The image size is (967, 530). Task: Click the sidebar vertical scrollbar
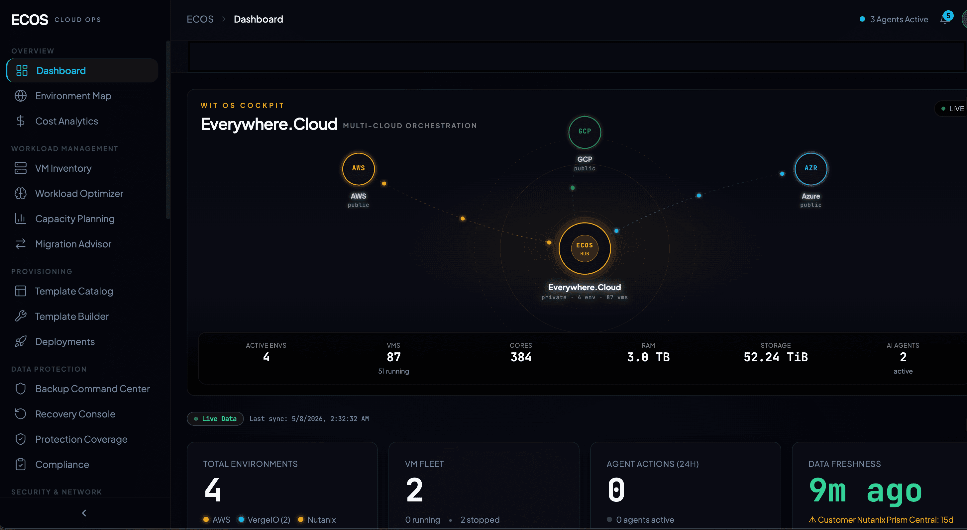click(x=168, y=130)
